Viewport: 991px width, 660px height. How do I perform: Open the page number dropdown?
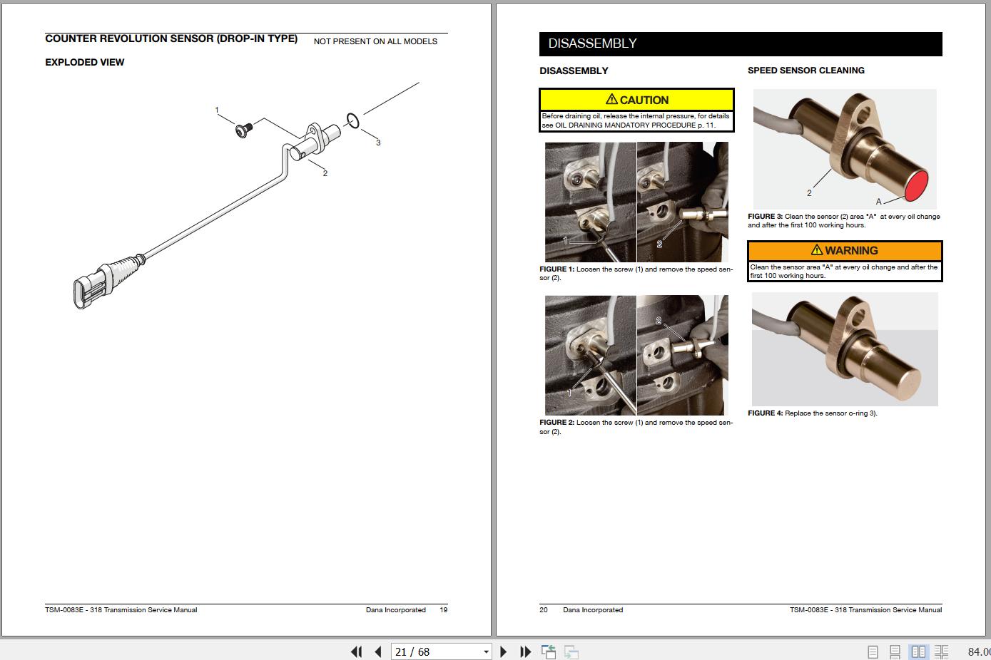(487, 651)
